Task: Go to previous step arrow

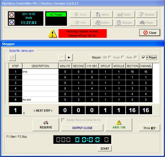Action: click(x=62, y=57)
